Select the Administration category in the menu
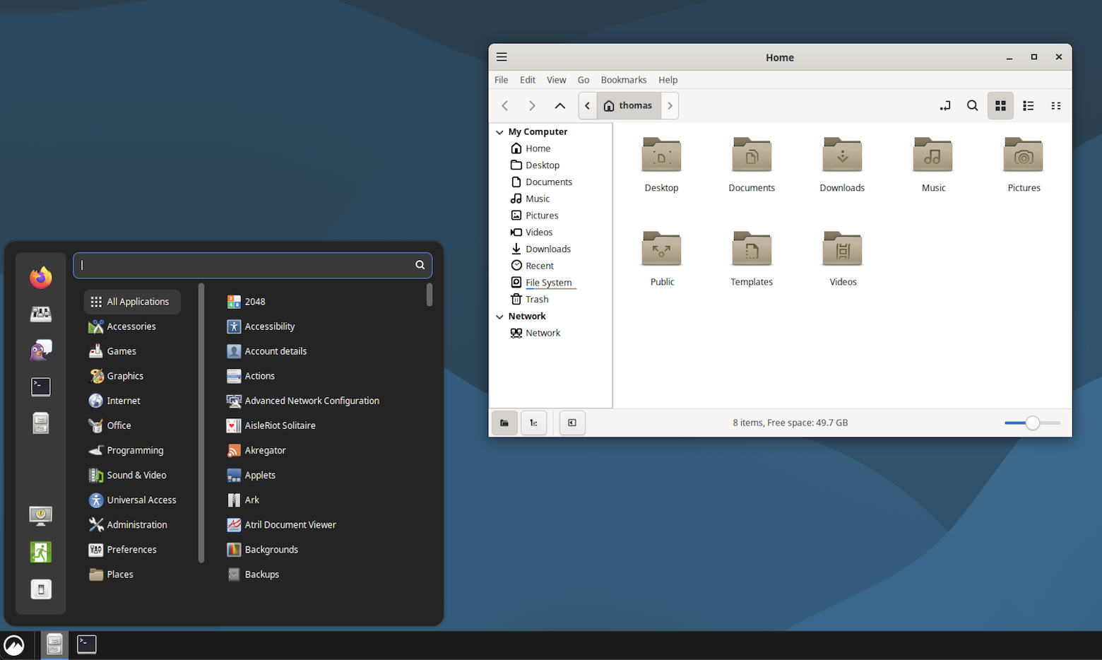The height and width of the screenshot is (660, 1102). tap(136, 525)
